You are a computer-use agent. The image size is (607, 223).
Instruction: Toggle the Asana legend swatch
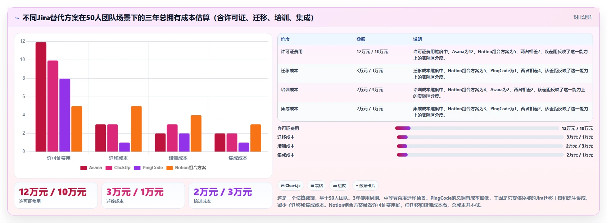(x=83, y=168)
